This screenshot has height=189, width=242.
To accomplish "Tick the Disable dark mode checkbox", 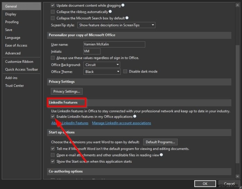I will [125, 71].
